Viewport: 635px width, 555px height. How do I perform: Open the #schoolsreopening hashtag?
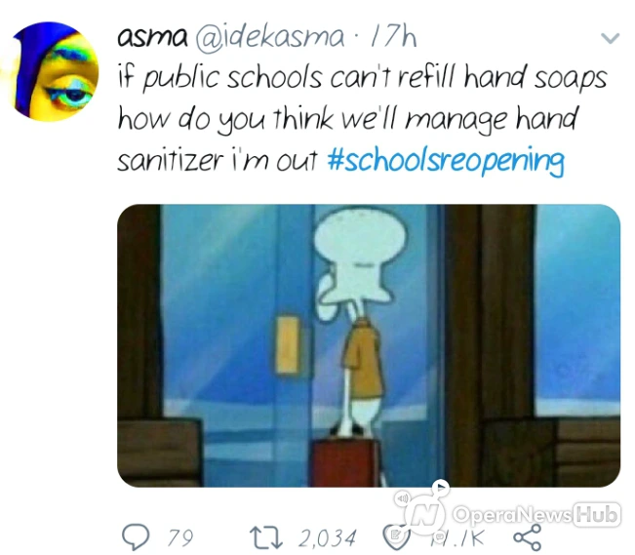[x=446, y=160]
